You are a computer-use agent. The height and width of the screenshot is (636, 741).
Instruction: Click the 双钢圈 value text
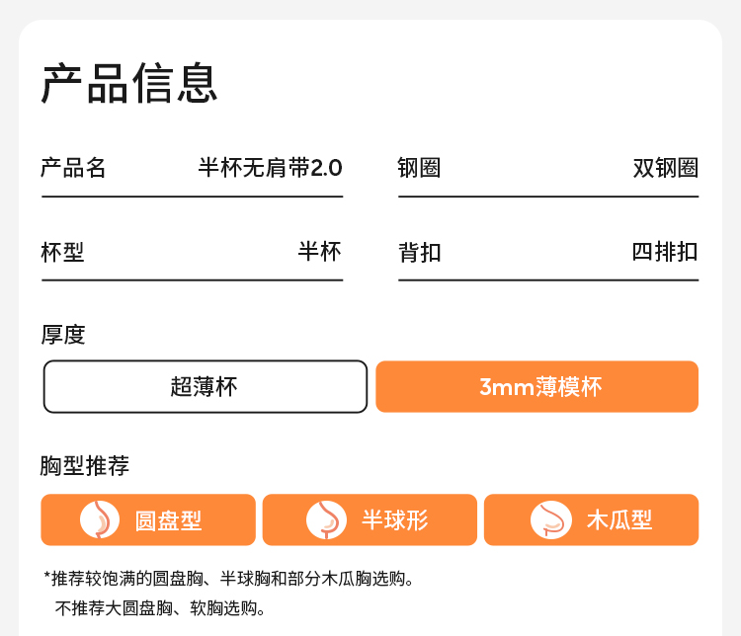(x=665, y=168)
